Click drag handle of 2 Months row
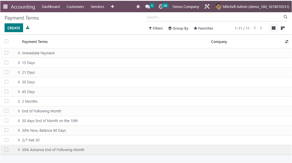The width and height of the screenshot is (292, 163). 19,102
